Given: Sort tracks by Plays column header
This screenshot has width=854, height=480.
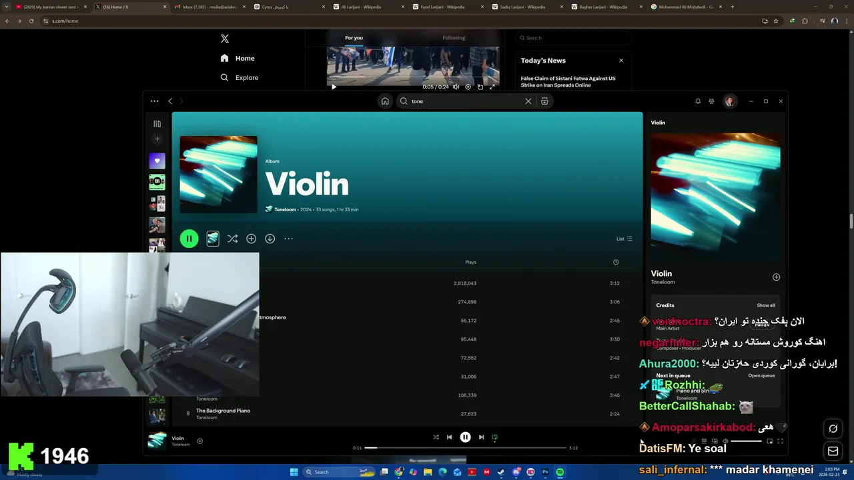Looking at the screenshot, I should (470, 262).
